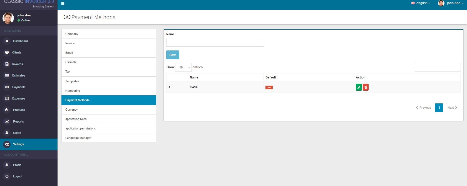This screenshot has width=467, height=186.
Task: Open the show entries count dropdown
Action: coord(183,67)
